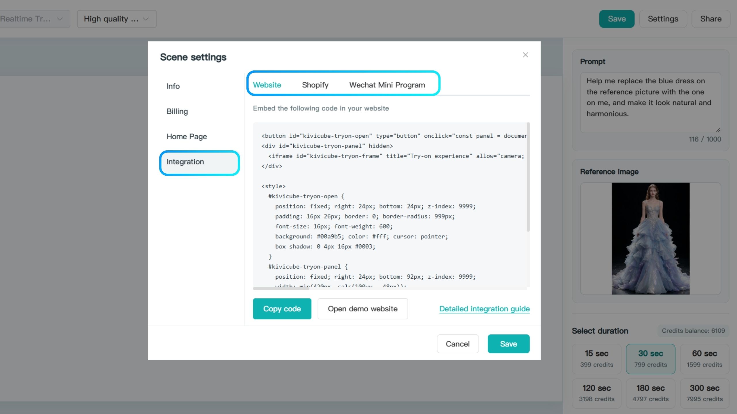This screenshot has height=414, width=737.
Task: Switch to the Shopify tab
Action: coord(315,85)
